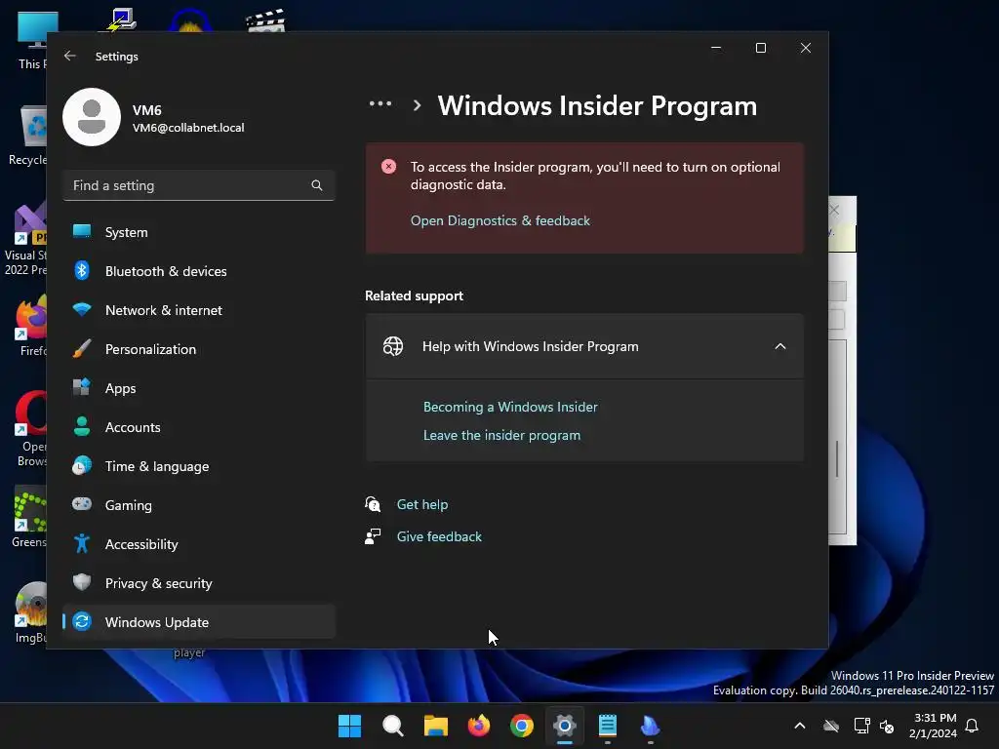999x749 pixels.
Task: Open Network & internet settings
Action: (199, 310)
